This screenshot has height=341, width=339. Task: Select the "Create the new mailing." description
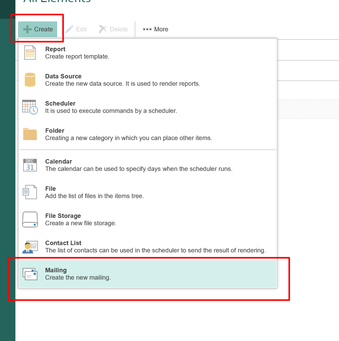(78, 278)
